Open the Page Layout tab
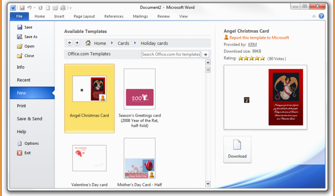335x196 pixels. coord(84,16)
